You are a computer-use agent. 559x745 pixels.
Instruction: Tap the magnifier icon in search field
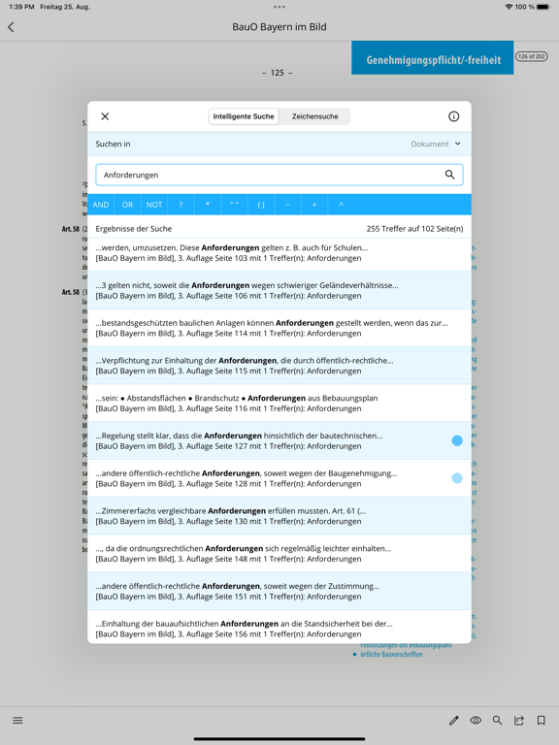coord(449,175)
